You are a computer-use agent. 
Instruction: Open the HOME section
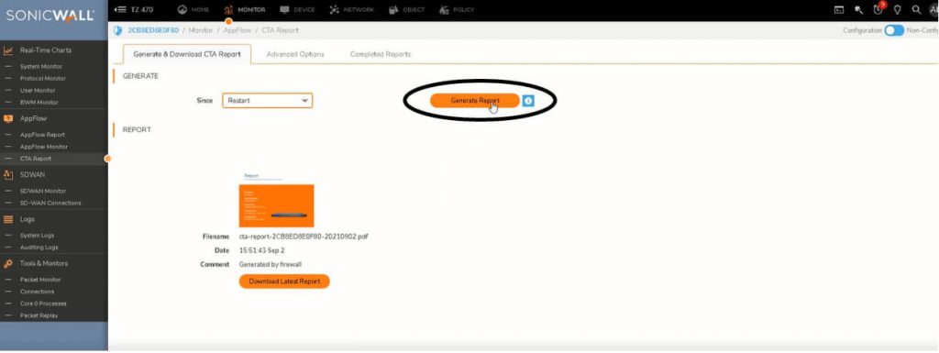[193, 9]
